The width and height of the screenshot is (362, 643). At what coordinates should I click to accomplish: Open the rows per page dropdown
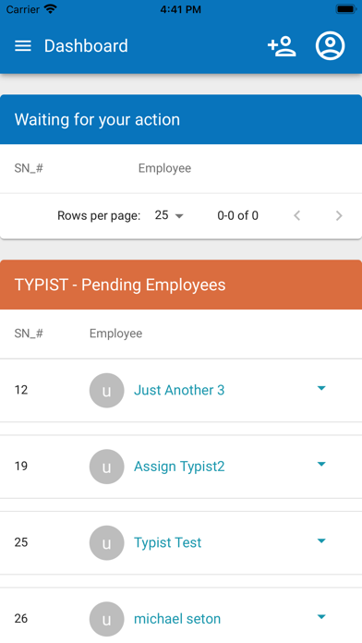[x=169, y=215]
